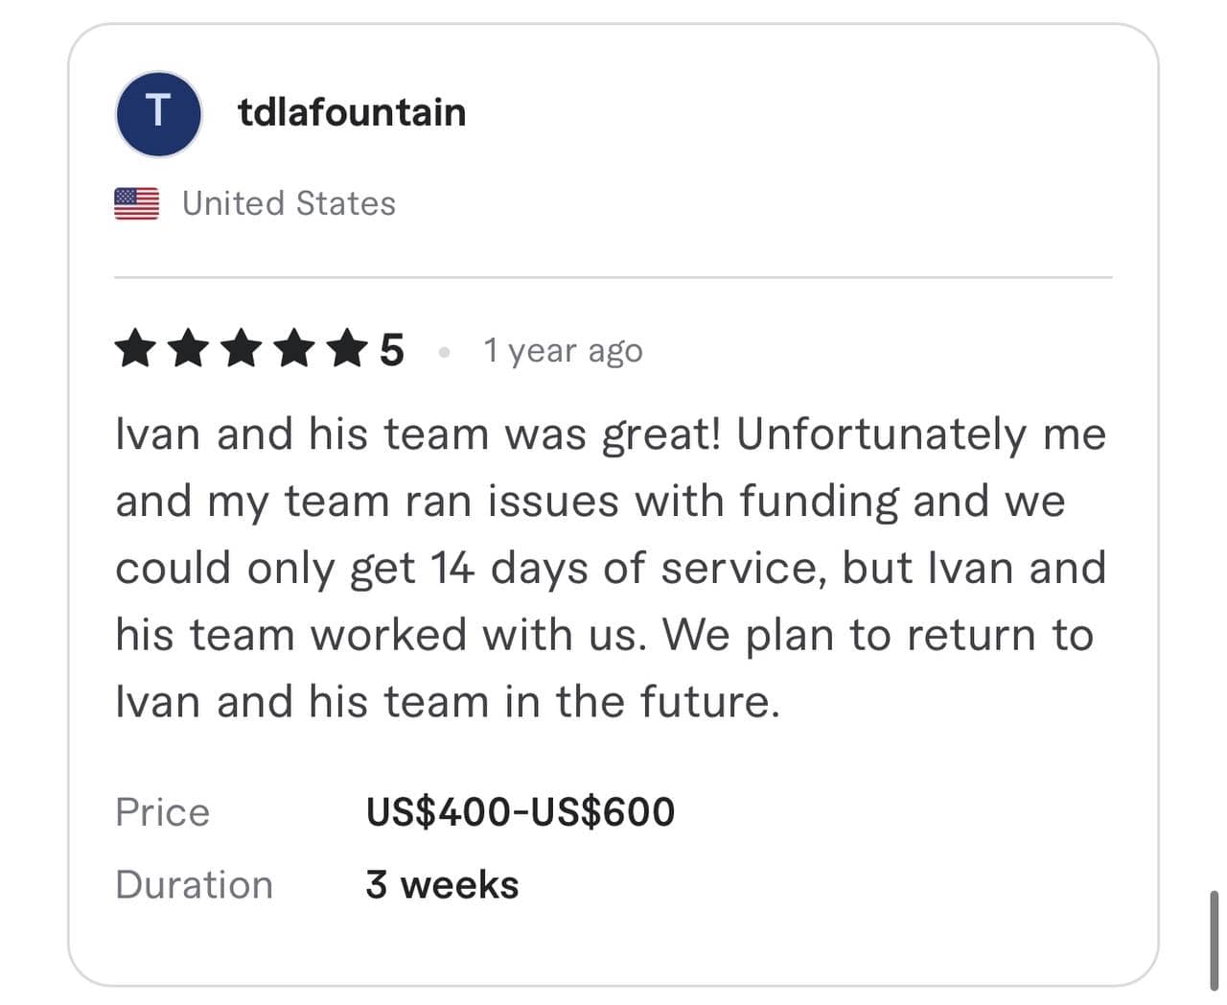Open the tdlafountain username profile
This screenshot has height=1005, width=1227.
[x=352, y=112]
